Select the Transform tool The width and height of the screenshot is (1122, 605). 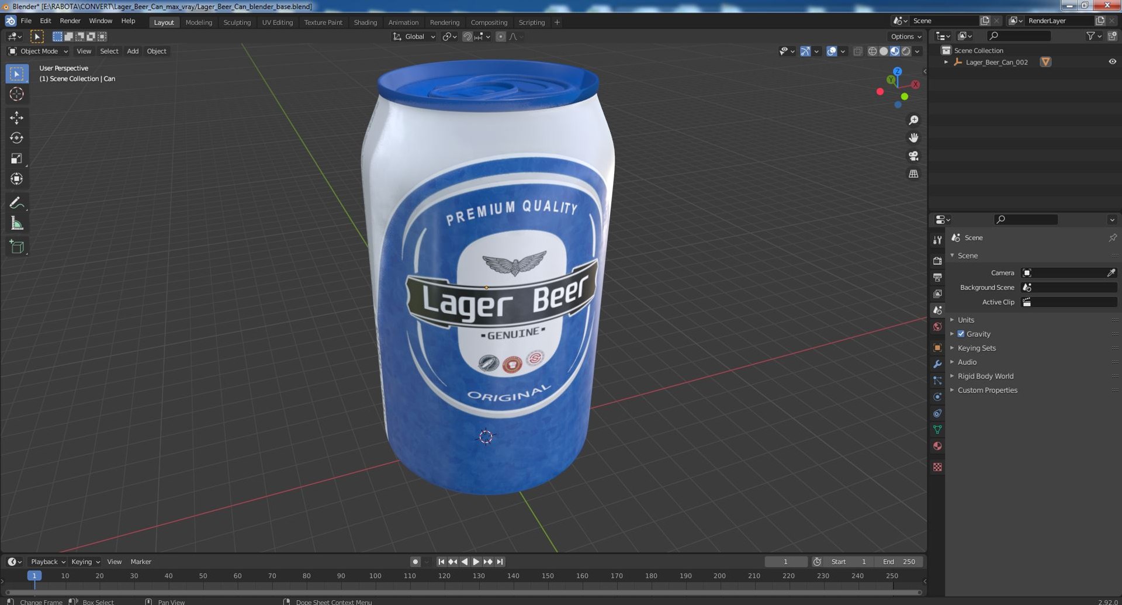pyautogui.click(x=16, y=179)
